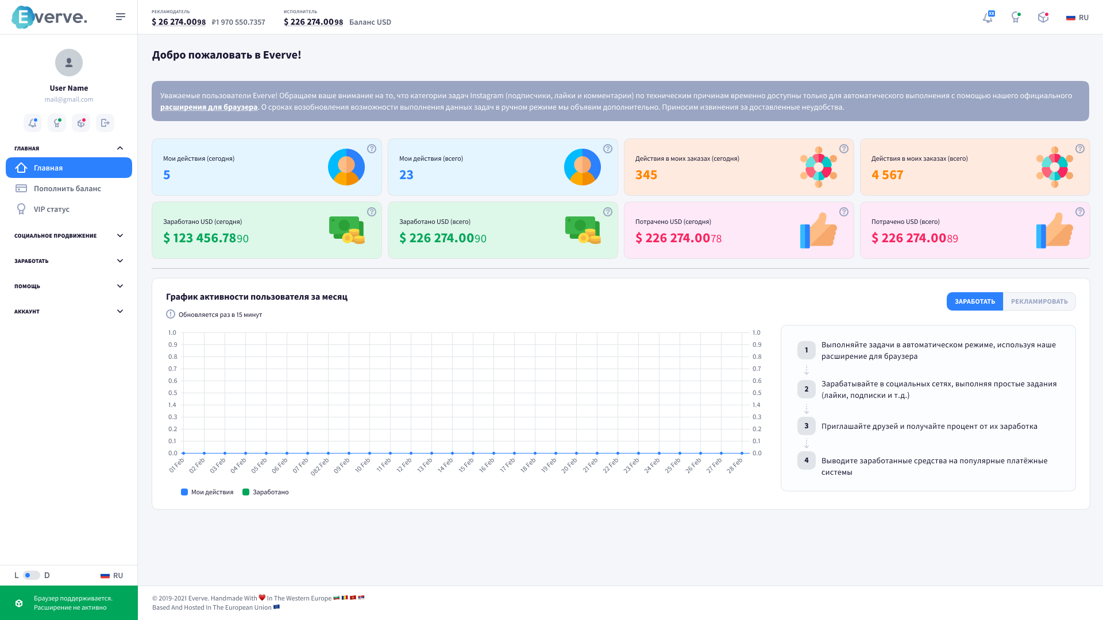1103x620 pixels.
Task: Click the green browser support status banner
Action: [x=69, y=603]
